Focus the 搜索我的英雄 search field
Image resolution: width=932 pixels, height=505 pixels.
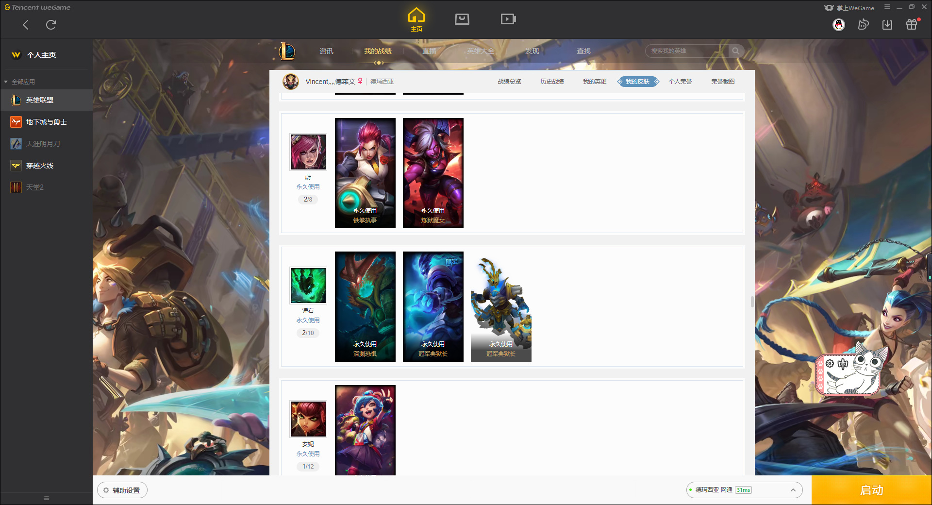click(687, 51)
